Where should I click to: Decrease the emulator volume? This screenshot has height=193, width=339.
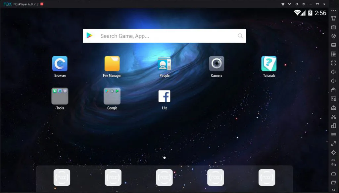point(333,80)
